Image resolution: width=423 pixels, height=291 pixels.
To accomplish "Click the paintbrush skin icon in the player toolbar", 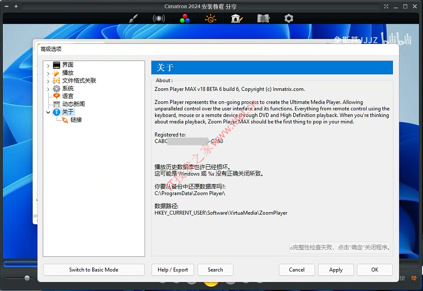I will (133, 19).
